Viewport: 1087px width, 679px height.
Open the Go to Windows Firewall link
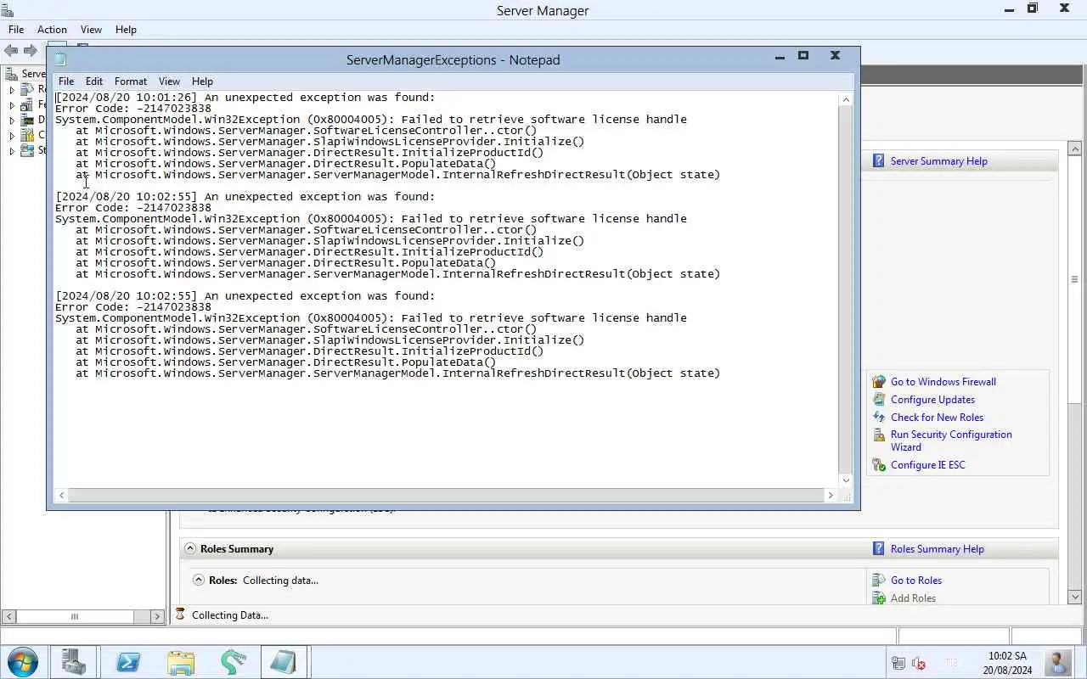[943, 381]
